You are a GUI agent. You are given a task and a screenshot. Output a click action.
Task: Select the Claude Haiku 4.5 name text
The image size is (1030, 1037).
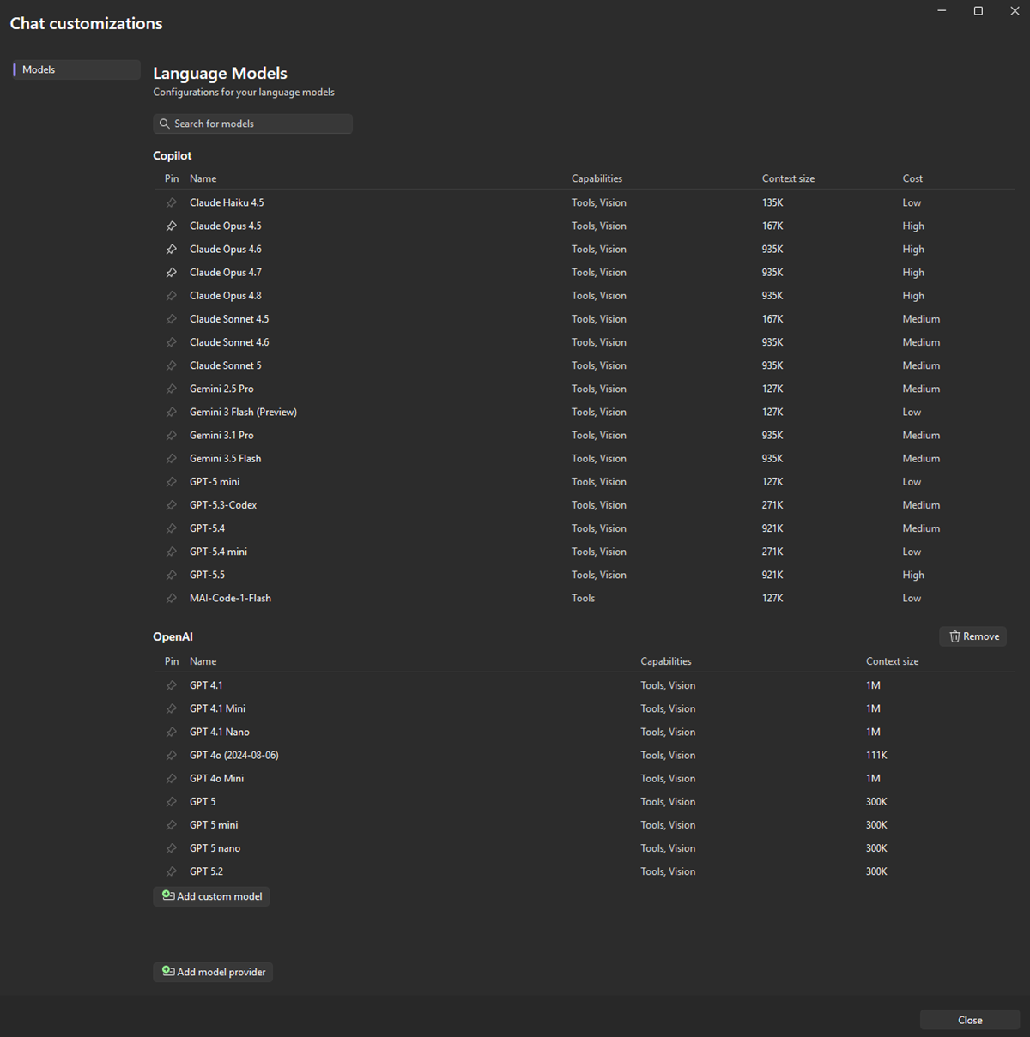point(227,203)
